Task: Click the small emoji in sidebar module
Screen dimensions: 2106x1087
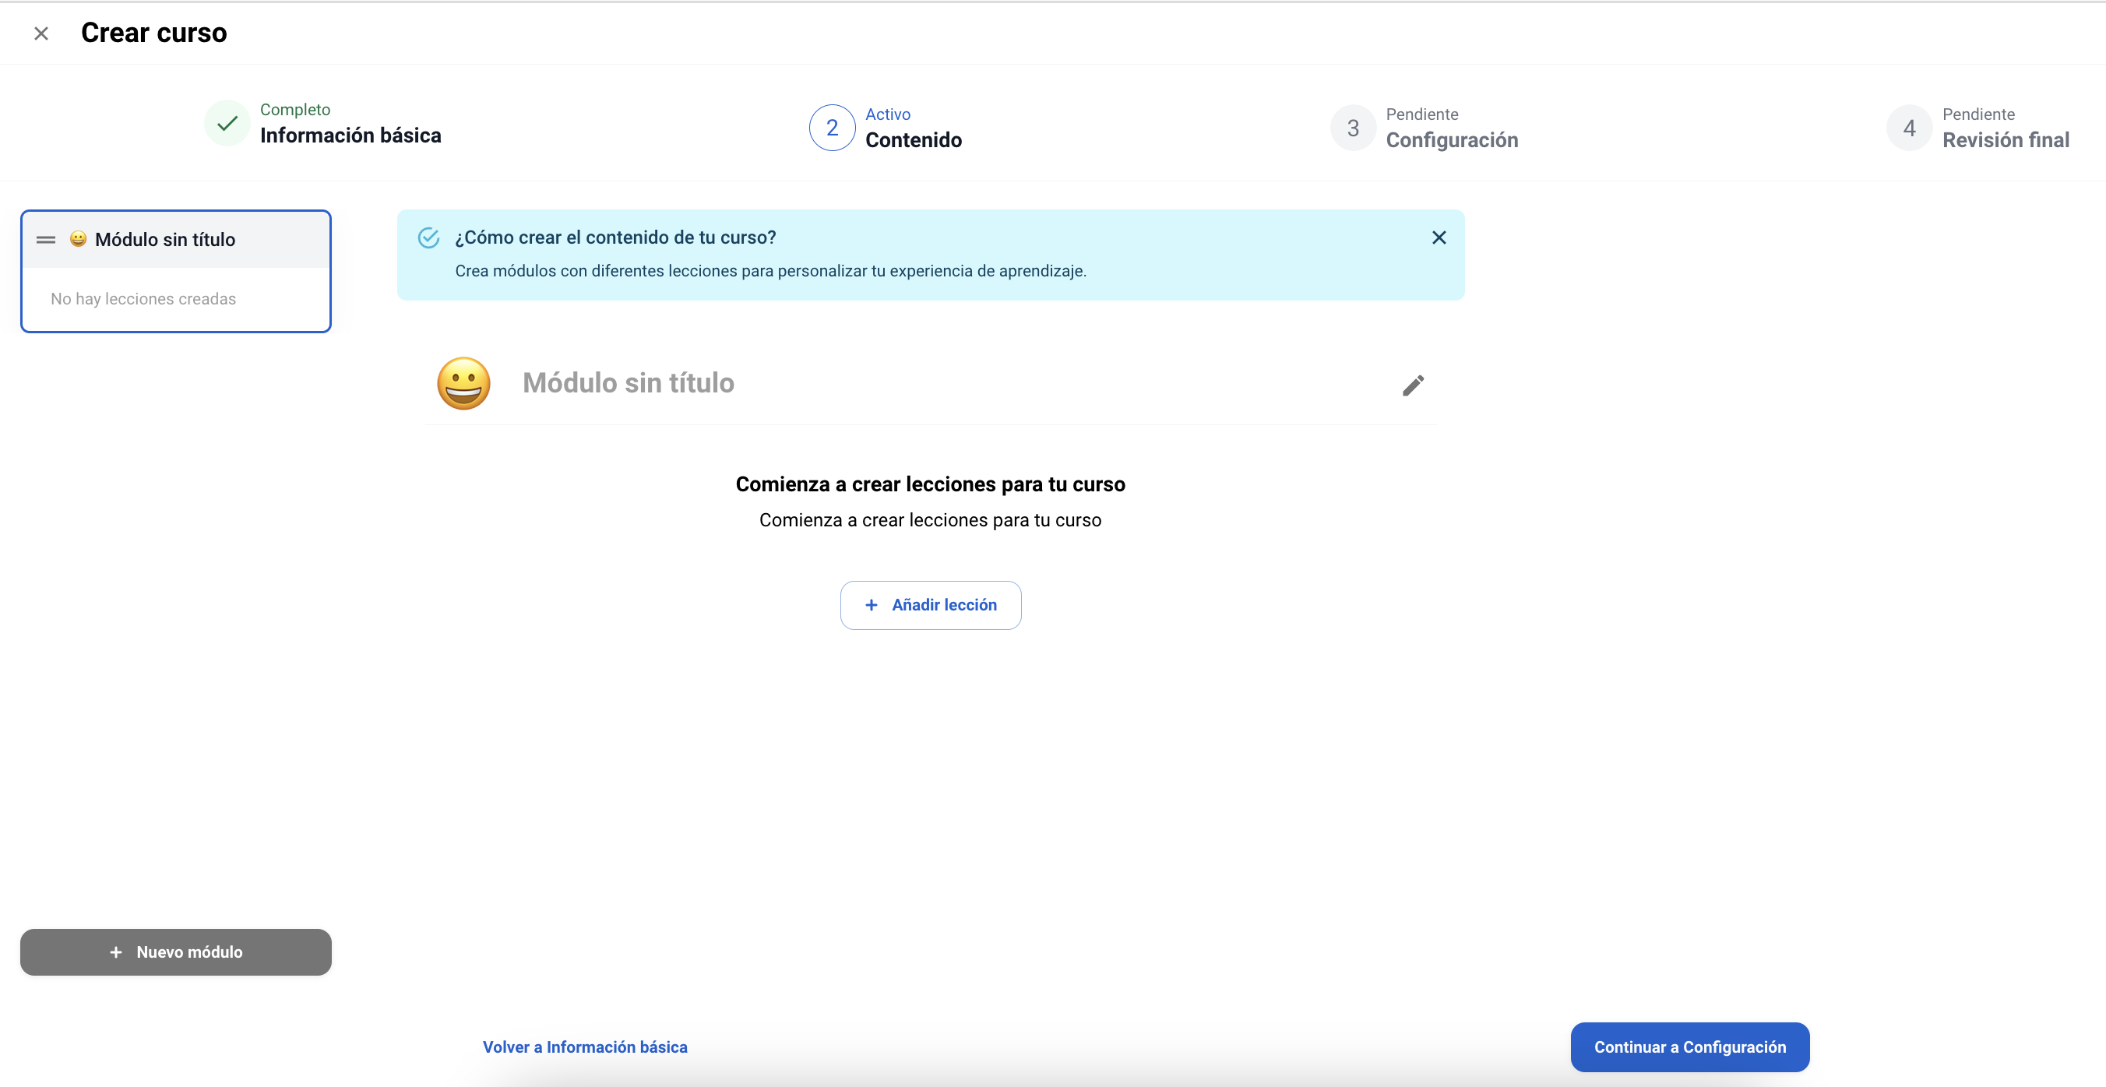Action: [x=78, y=238]
